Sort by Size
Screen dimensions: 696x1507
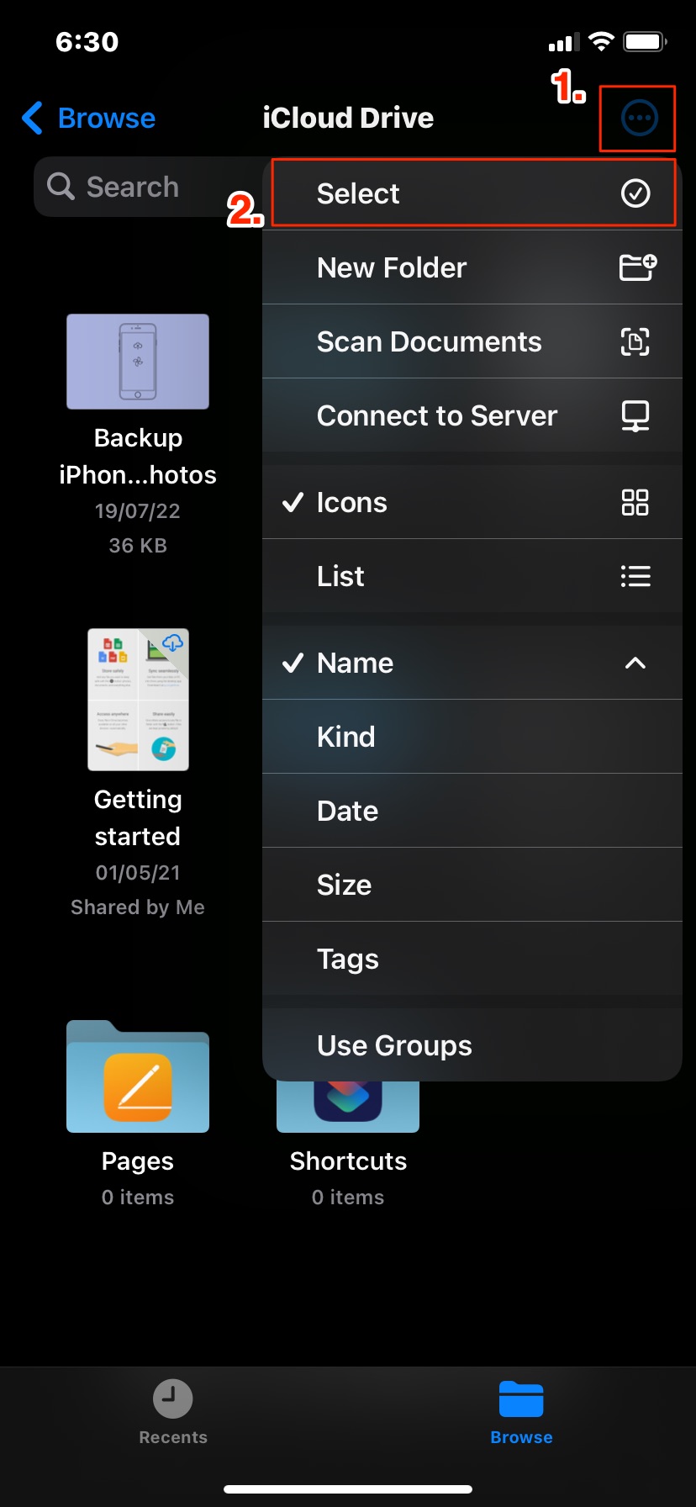click(x=472, y=885)
